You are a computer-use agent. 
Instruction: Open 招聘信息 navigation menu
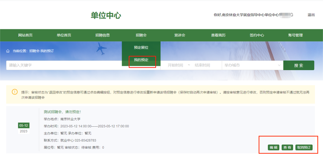pyautogui.click(x=103, y=35)
